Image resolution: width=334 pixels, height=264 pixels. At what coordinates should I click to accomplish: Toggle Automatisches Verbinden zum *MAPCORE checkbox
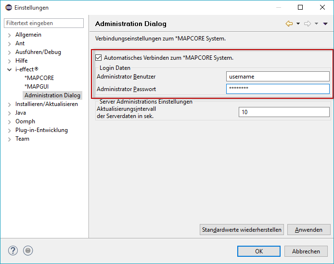click(x=99, y=58)
